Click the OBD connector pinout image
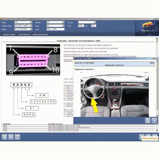 (x=33, y=60)
